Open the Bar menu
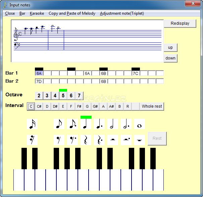Viewport: 203px width, 197px height. [x=22, y=13]
